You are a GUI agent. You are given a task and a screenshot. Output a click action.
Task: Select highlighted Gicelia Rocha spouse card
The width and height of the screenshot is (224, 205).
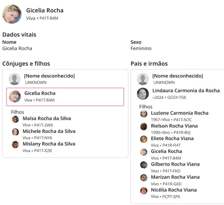coord(65,97)
